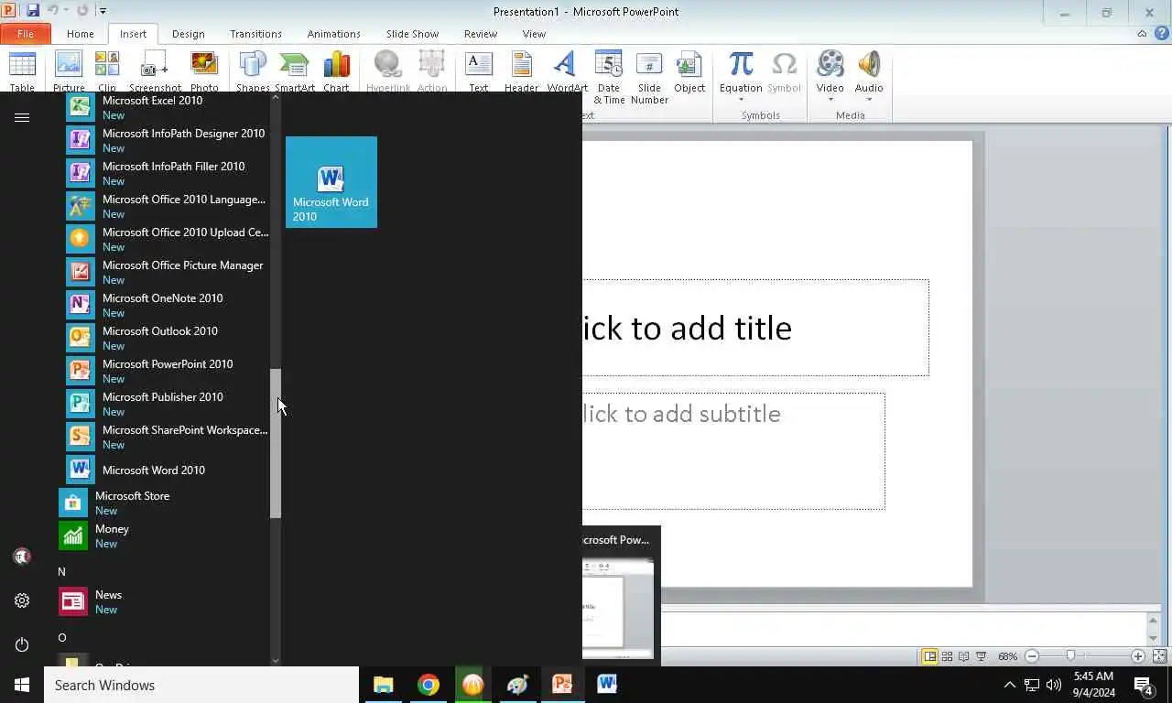Minimize the ribbon with the caret

click(1142, 34)
